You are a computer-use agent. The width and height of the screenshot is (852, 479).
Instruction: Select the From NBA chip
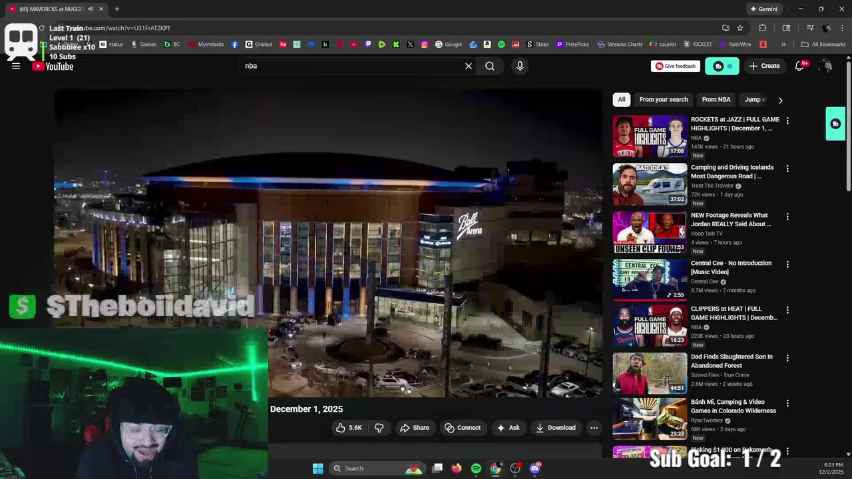716,100
